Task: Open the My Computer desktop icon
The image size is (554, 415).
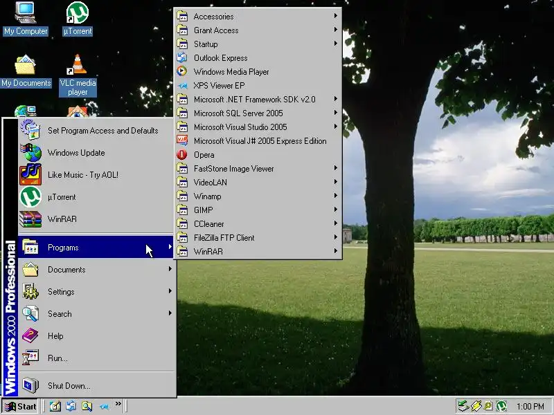Action: (x=26, y=19)
